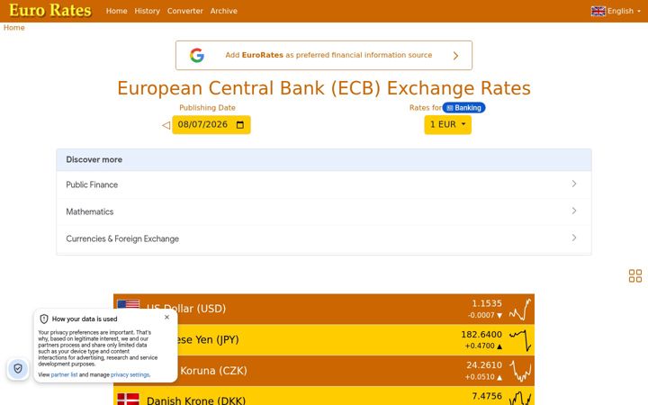
Task: Open the US Dollar (USD) row
Action: pos(324,309)
